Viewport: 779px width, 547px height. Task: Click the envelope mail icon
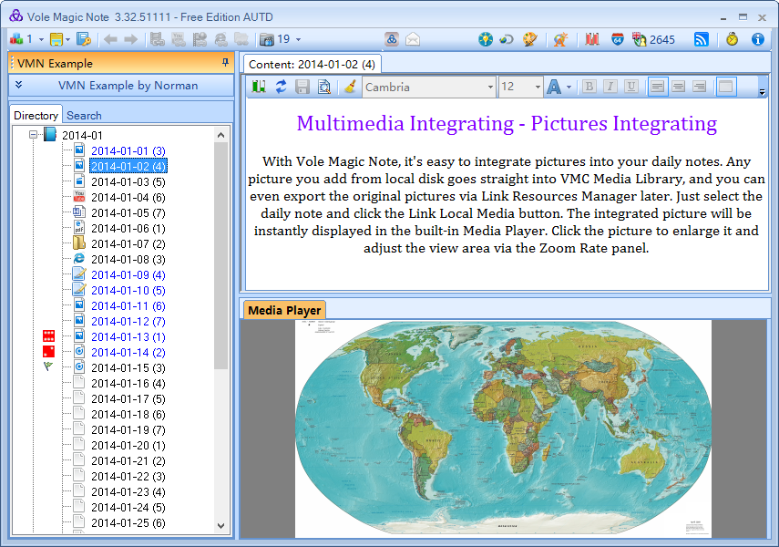click(413, 39)
